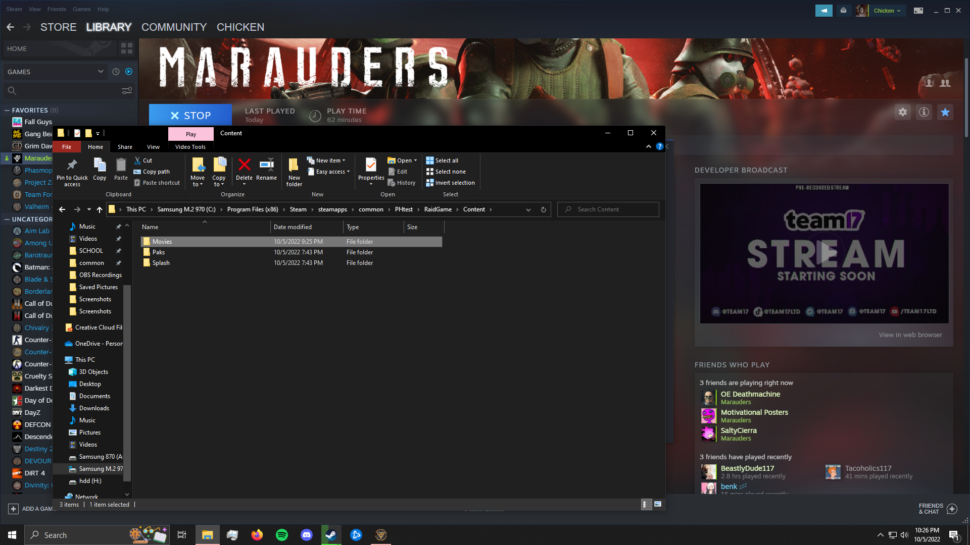Open Marauders settings gear icon

coord(903,112)
